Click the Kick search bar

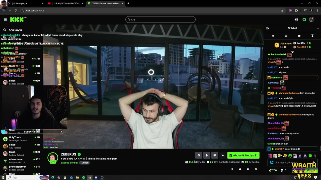click(x=160, y=19)
